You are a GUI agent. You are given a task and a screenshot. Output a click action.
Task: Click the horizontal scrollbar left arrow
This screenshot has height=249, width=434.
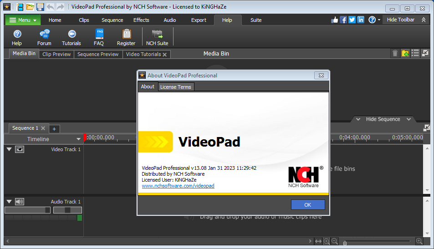coord(8,241)
